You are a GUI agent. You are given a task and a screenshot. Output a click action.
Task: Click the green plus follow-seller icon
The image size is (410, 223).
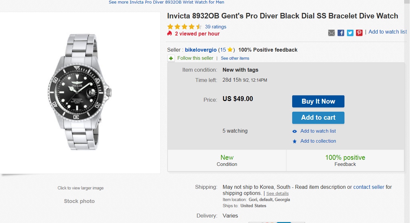(171, 58)
